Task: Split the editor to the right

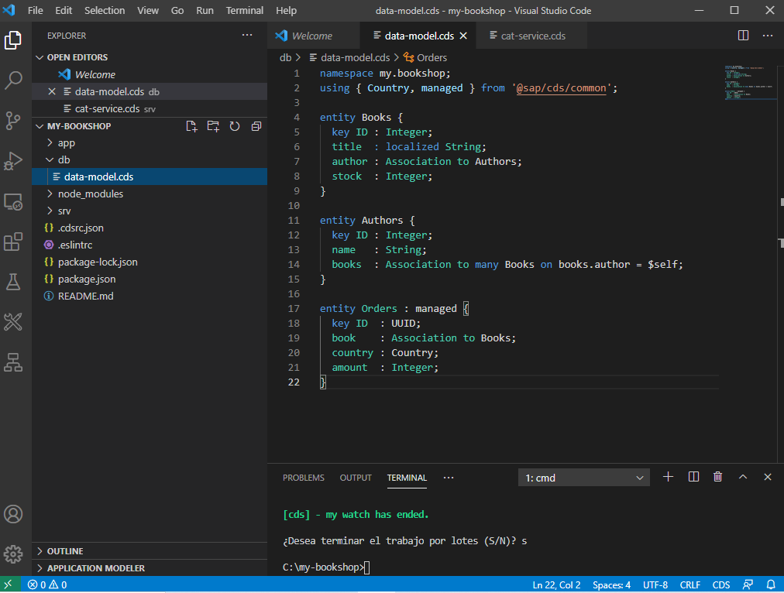Action: pos(743,36)
